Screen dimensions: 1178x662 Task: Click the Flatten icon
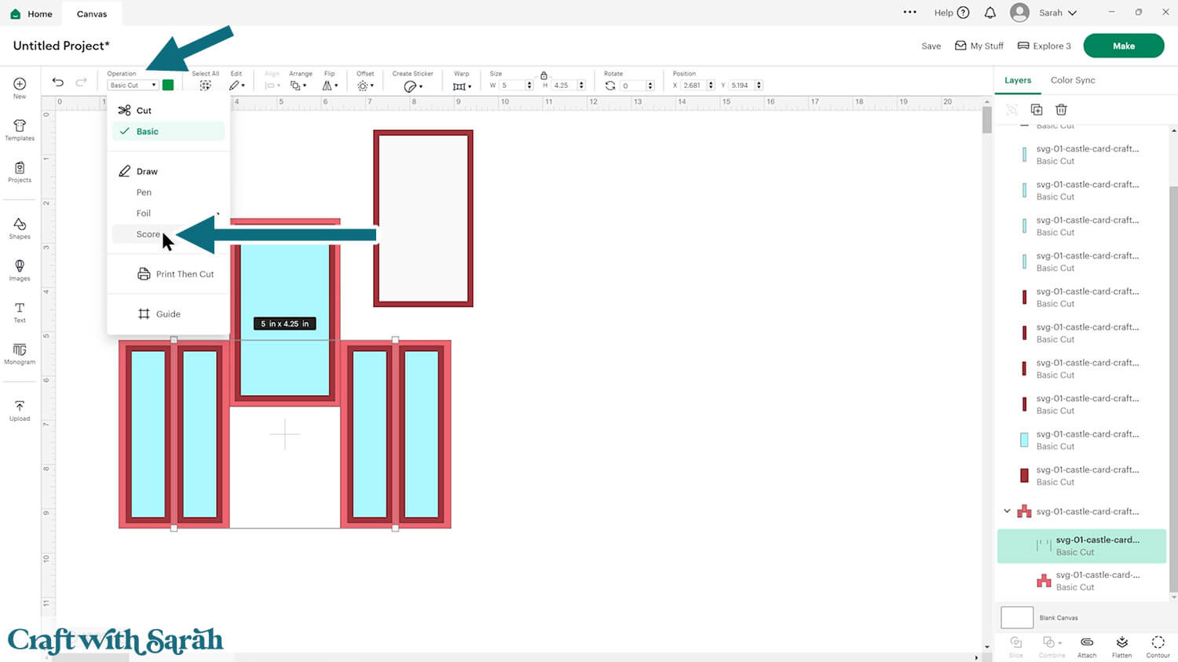click(x=1121, y=646)
